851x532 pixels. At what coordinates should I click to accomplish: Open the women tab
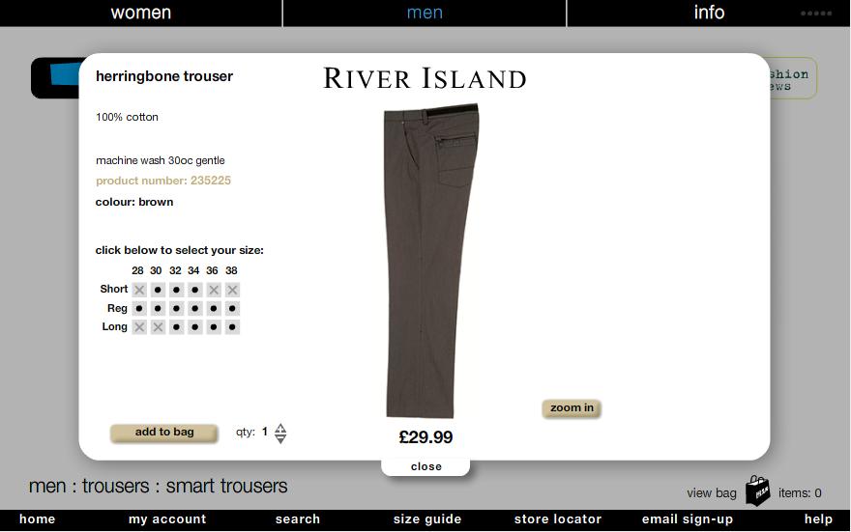(x=140, y=13)
